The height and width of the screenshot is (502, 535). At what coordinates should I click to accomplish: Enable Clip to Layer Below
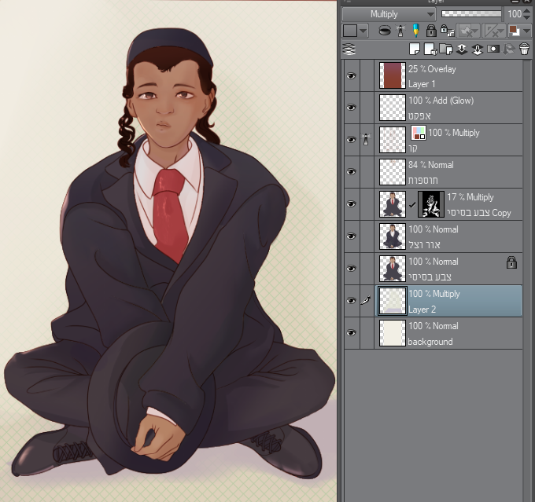click(x=385, y=31)
